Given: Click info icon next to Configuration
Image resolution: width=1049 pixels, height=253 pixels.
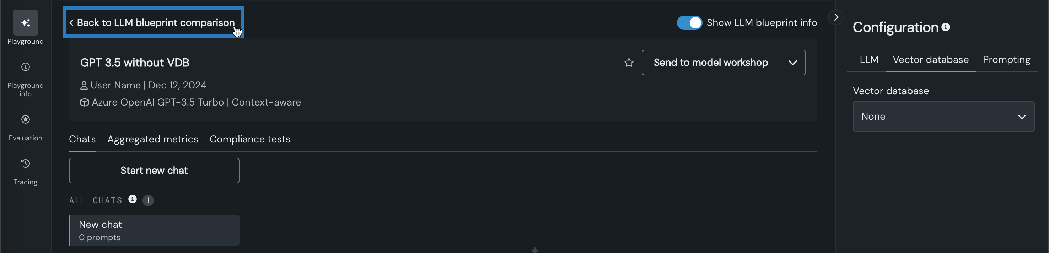Looking at the screenshot, I should (x=946, y=27).
